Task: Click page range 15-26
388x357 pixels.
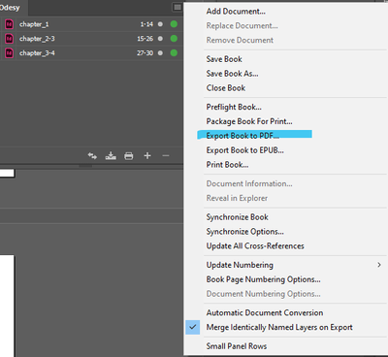Action: (145, 39)
